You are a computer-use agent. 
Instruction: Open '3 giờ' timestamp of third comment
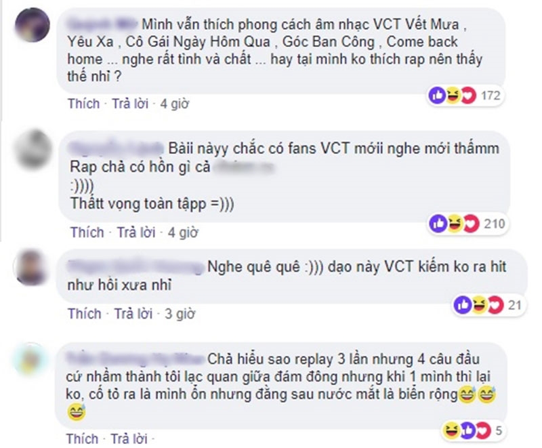coord(180,314)
